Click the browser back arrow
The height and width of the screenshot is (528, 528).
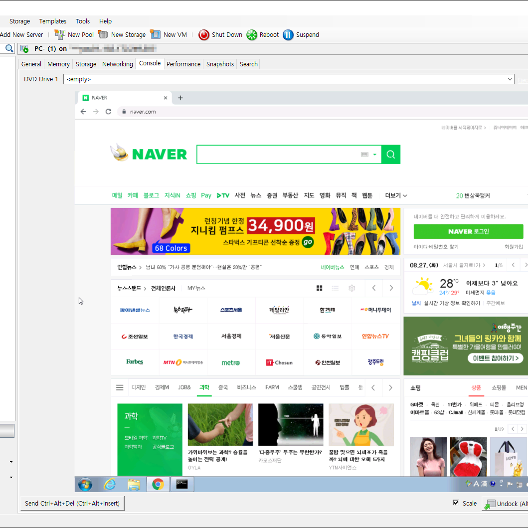tap(83, 112)
